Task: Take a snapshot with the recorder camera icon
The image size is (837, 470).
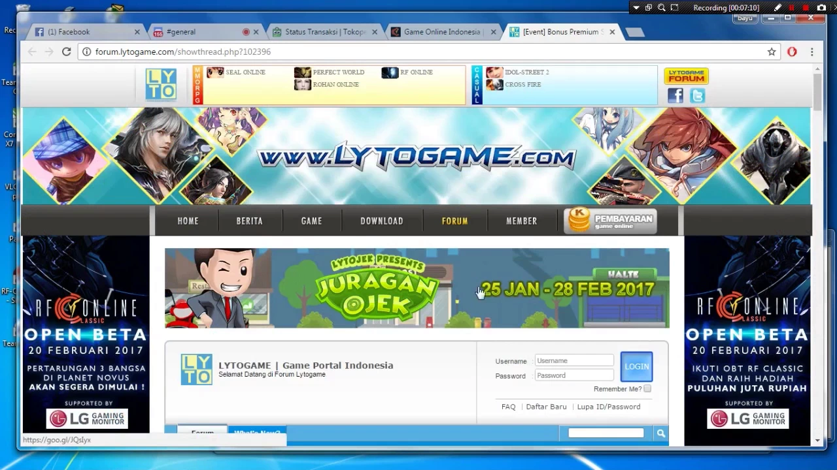Action: [821, 8]
